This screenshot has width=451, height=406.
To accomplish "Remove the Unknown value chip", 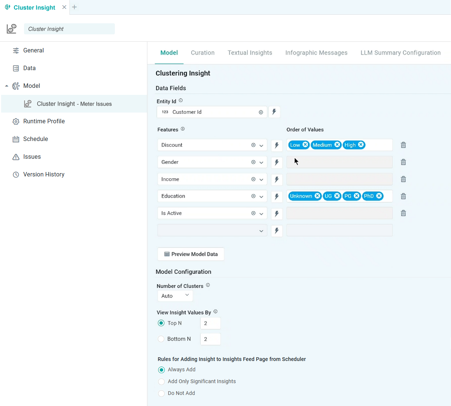I will [317, 196].
